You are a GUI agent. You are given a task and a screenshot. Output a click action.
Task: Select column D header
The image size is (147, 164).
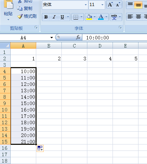coord(100,46)
